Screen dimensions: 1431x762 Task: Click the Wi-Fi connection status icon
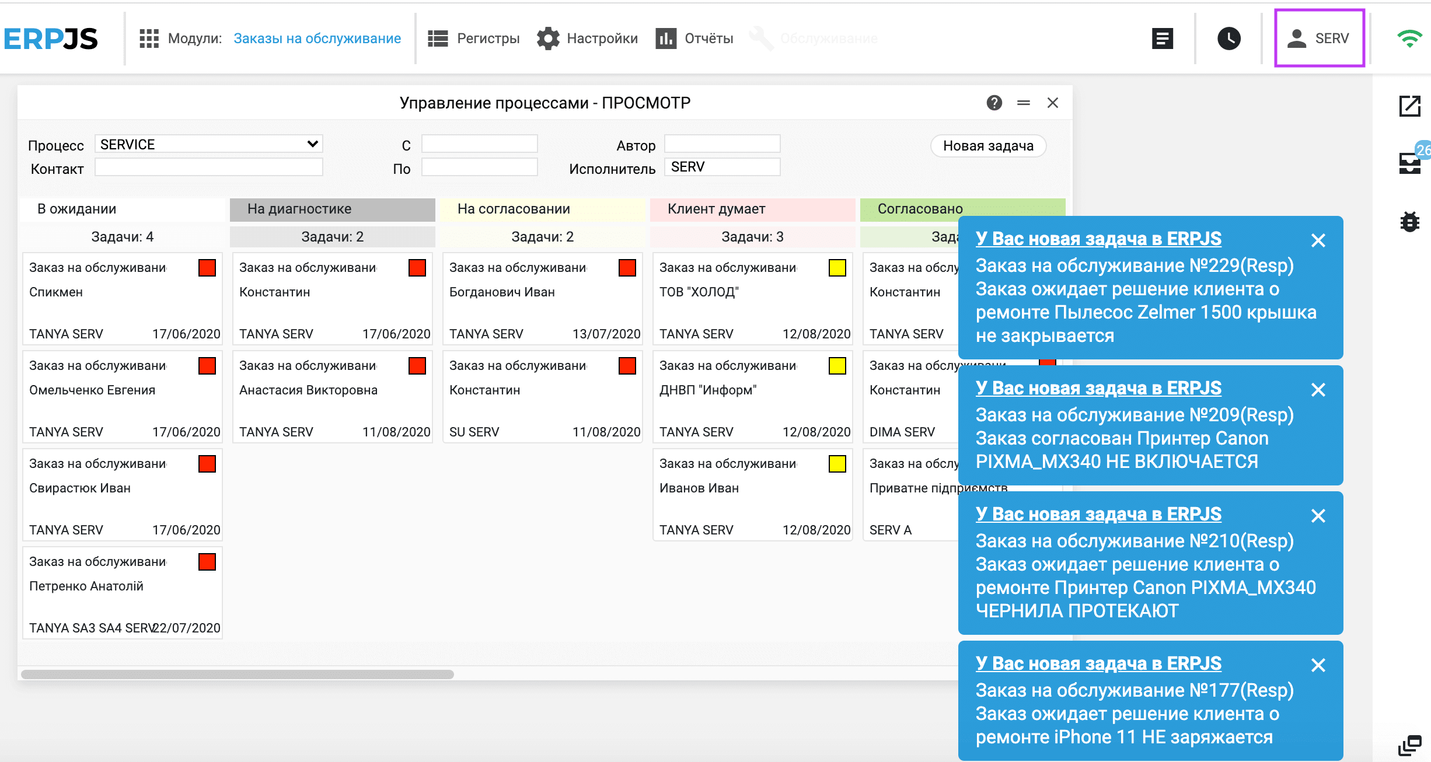coord(1409,39)
